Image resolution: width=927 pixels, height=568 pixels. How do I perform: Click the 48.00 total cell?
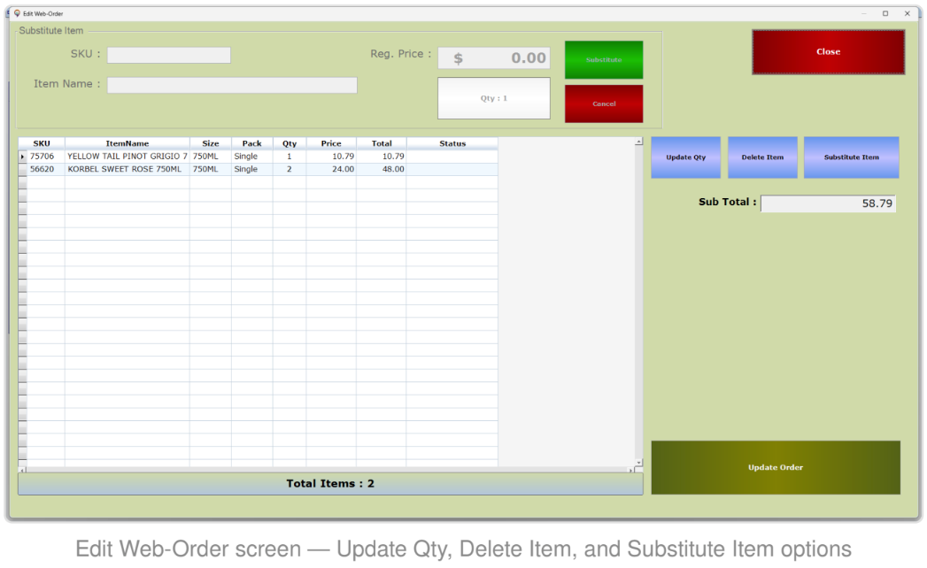382,169
